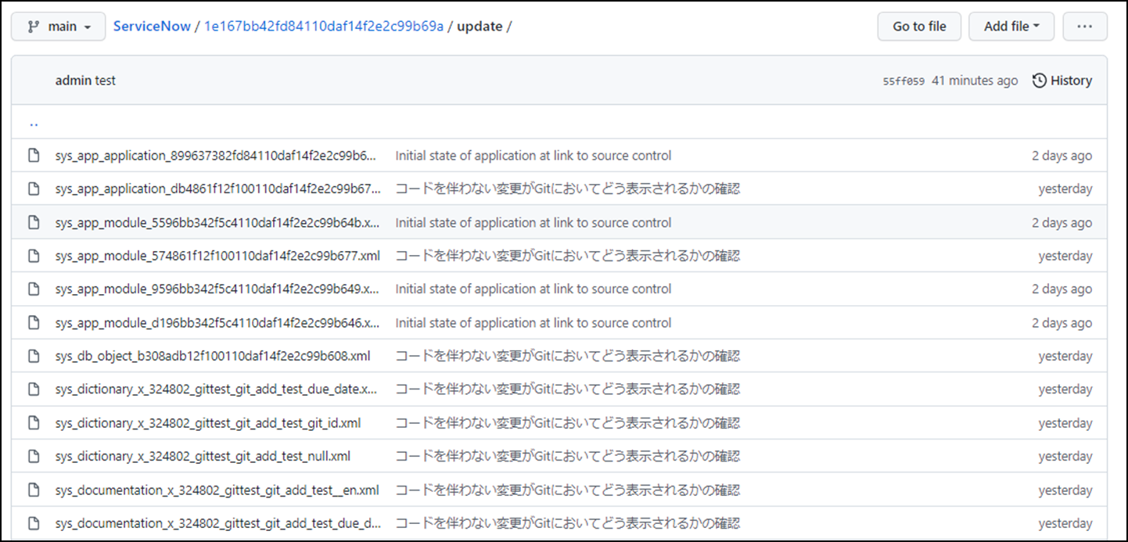Open Initial state commit for sys_app_module_5596bb342f5c4110

(x=533, y=223)
